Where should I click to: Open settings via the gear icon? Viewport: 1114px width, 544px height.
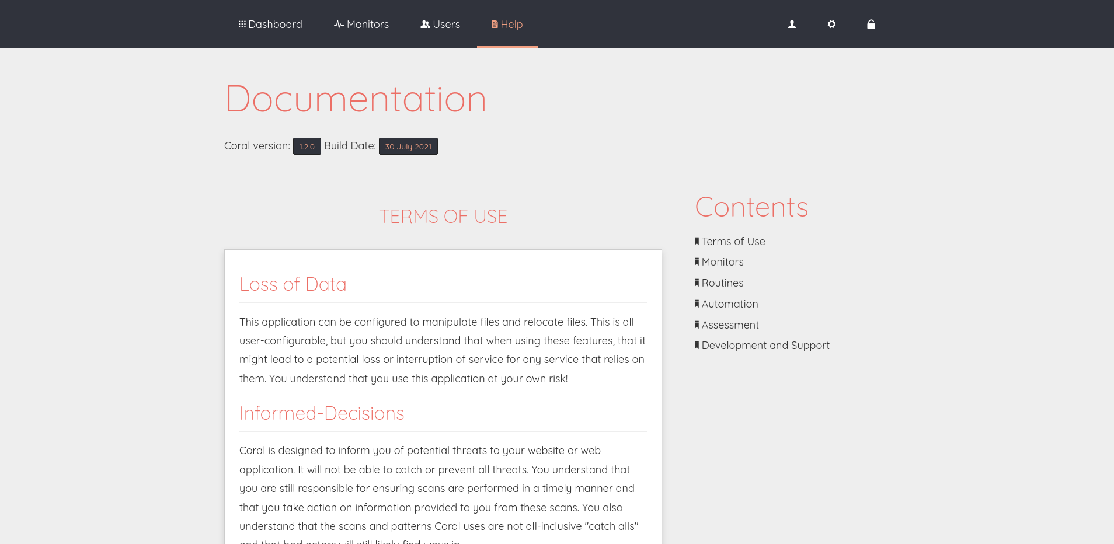831,24
